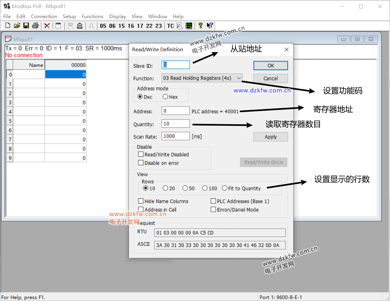
Task: Click the Save floppy disk icon
Action: point(26,26)
